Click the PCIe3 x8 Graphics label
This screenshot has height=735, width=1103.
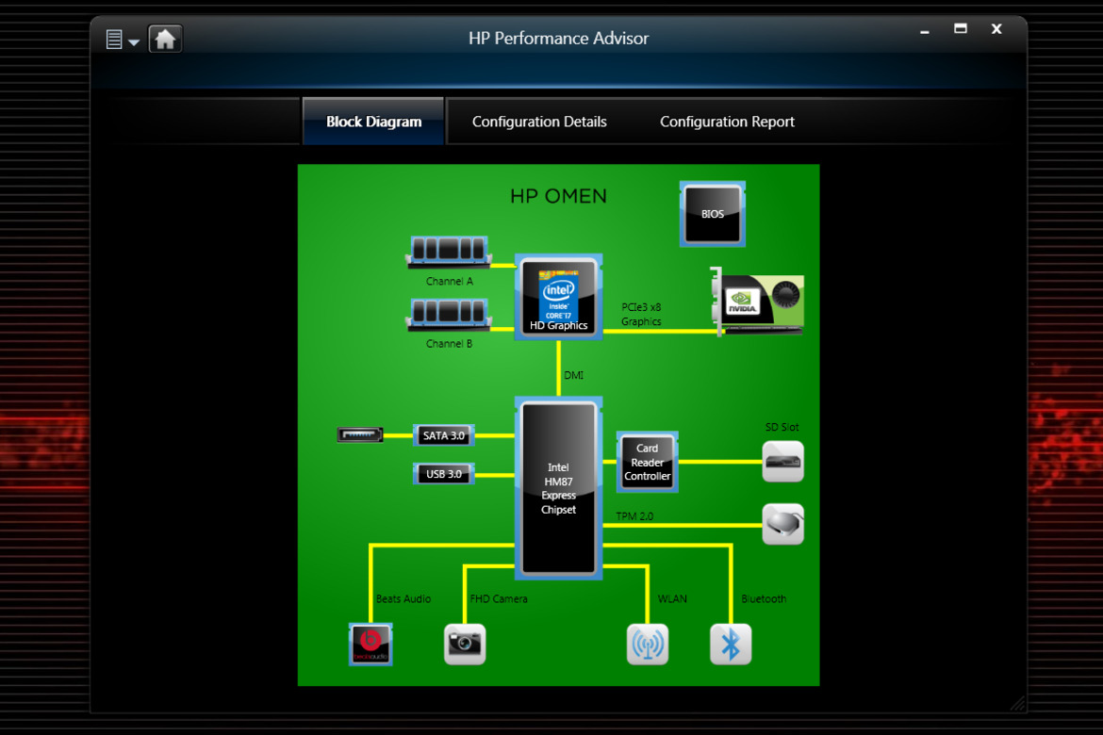641,315
